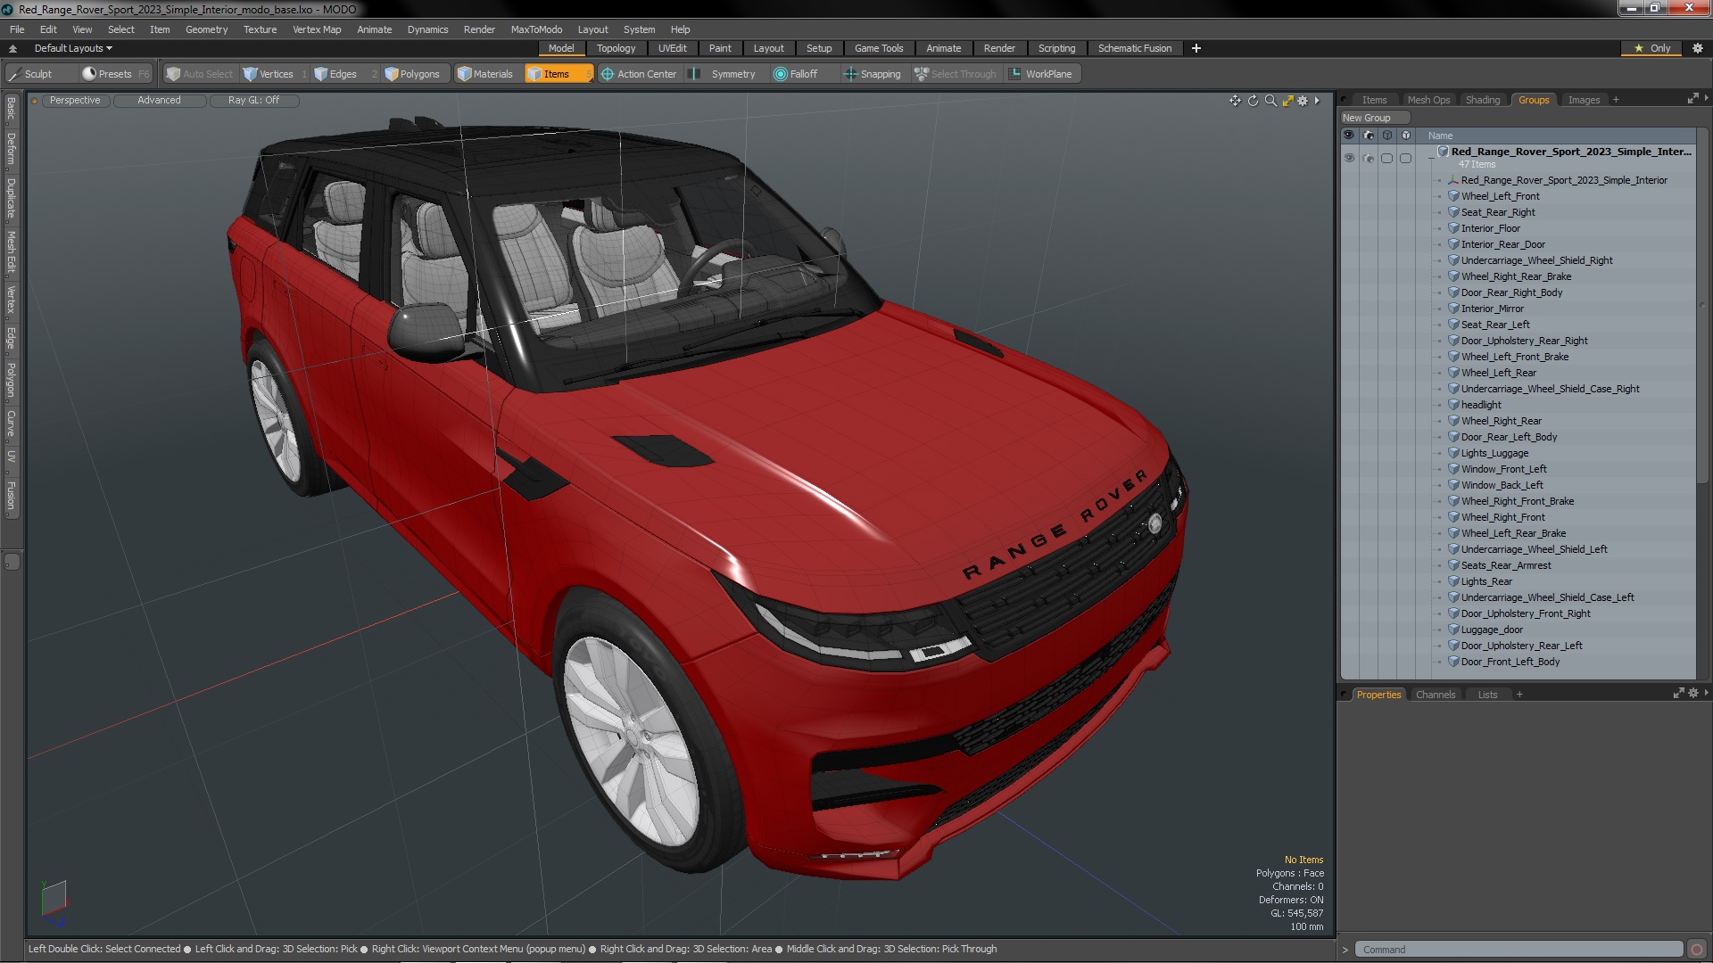The height and width of the screenshot is (963, 1713).
Task: Click the viewport rotate icon
Action: 1253,101
